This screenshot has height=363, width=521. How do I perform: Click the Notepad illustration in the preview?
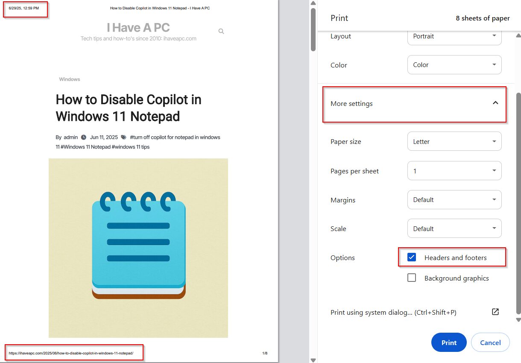point(138,248)
